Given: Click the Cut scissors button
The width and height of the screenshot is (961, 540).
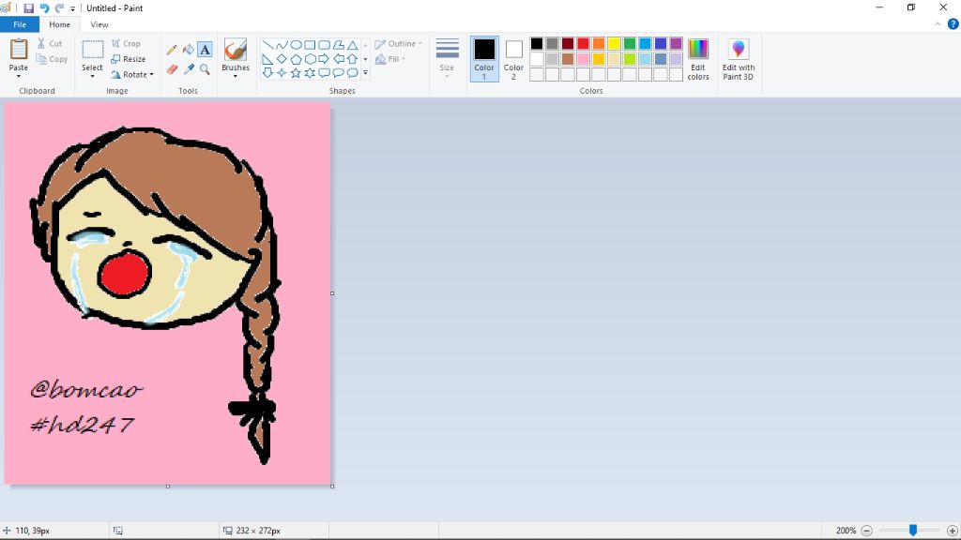Looking at the screenshot, I should 49,43.
